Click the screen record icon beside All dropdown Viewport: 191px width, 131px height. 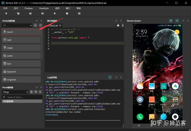(35, 25)
